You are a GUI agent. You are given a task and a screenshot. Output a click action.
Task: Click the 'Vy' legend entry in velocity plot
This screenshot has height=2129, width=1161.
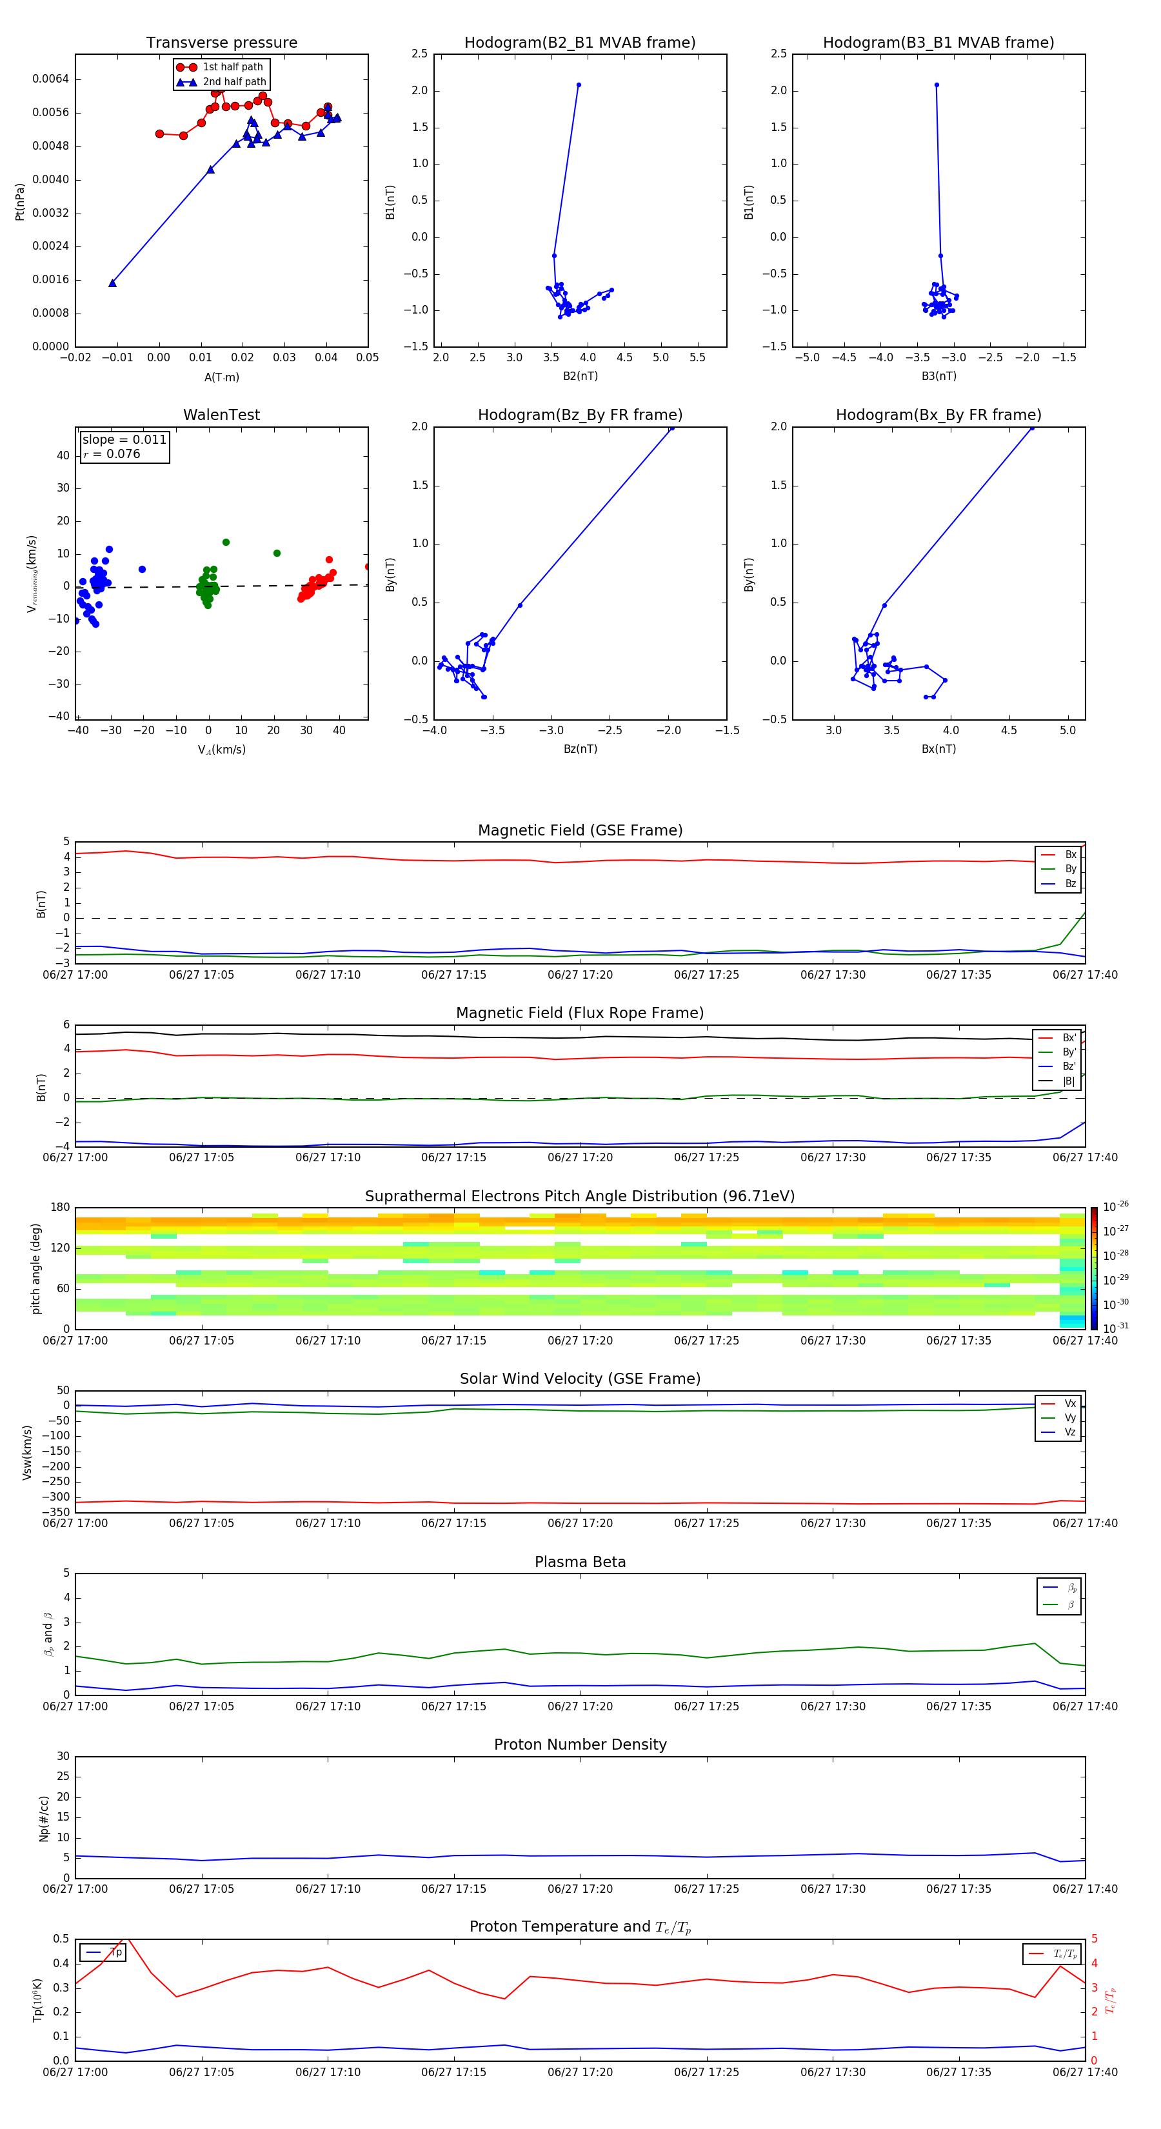pyautogui.click(x=1058, y=1418)
